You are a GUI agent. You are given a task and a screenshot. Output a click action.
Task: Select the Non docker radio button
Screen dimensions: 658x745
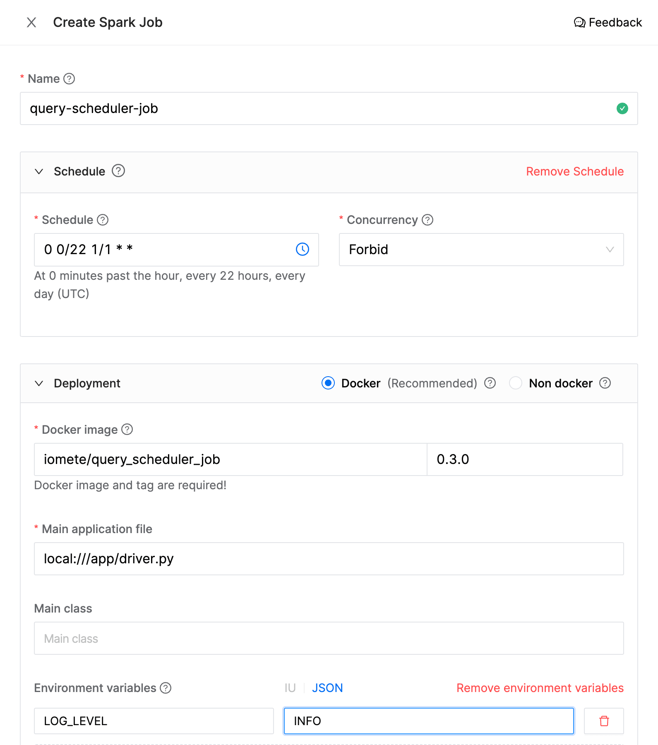515,383
